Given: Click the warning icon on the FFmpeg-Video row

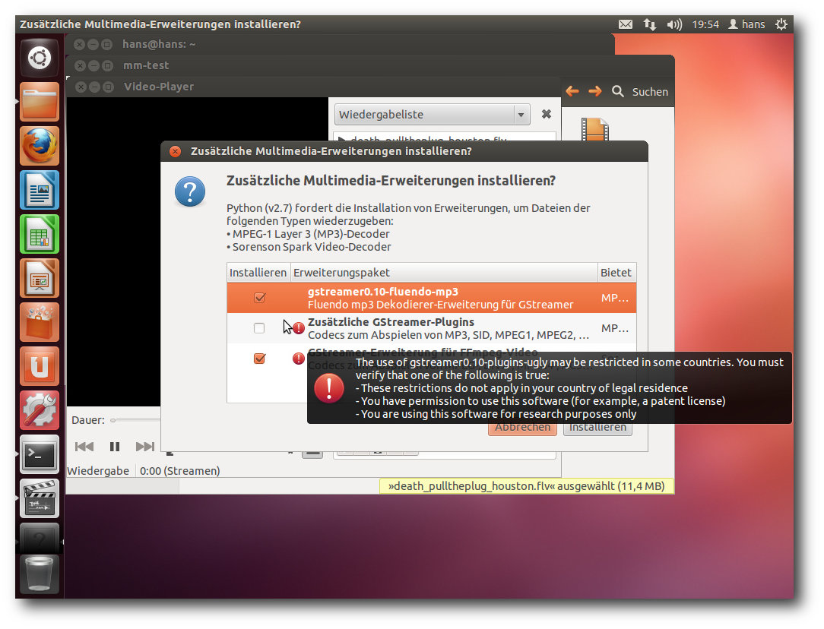Looking at the screenshot, I should coord(299,359).
